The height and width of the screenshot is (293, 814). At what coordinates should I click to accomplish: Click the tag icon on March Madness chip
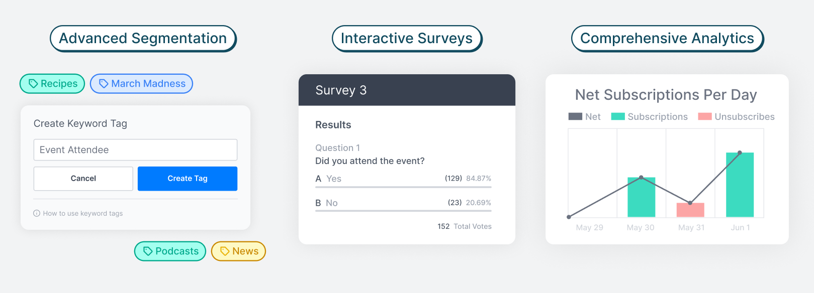pos(104,84)
